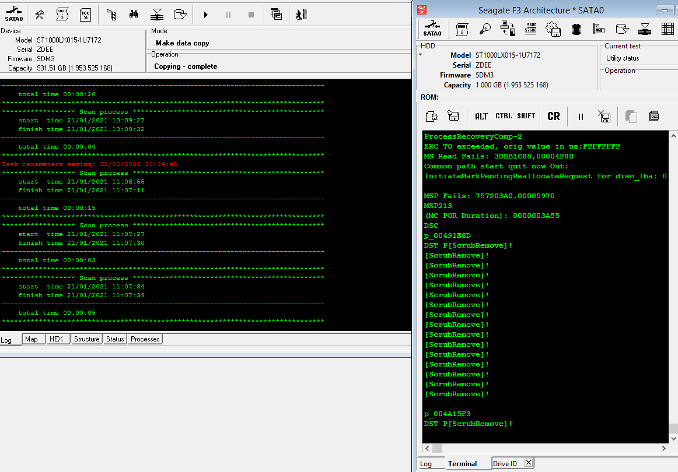
Task: Open the tree structure icon in the left toolbar
Action: pos(111,15)
